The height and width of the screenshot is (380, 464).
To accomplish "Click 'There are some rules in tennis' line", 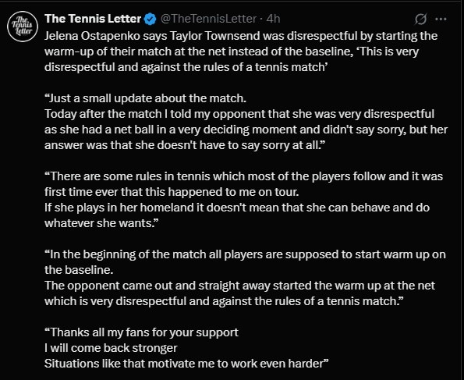I will point(244,176).
